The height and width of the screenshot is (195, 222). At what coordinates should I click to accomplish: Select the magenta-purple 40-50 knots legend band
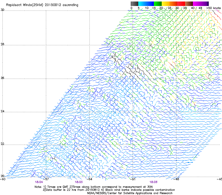[201, 4]
